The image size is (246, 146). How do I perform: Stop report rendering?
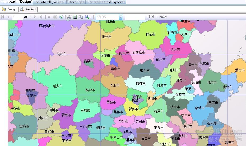pyautogui.click(x=55, y=17)
